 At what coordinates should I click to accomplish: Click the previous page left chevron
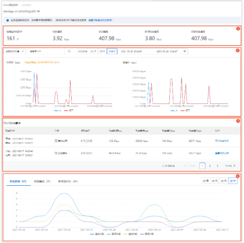click(185, 166)
